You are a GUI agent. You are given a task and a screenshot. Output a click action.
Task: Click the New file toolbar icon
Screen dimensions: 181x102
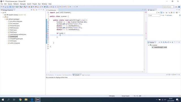point(2,7)
